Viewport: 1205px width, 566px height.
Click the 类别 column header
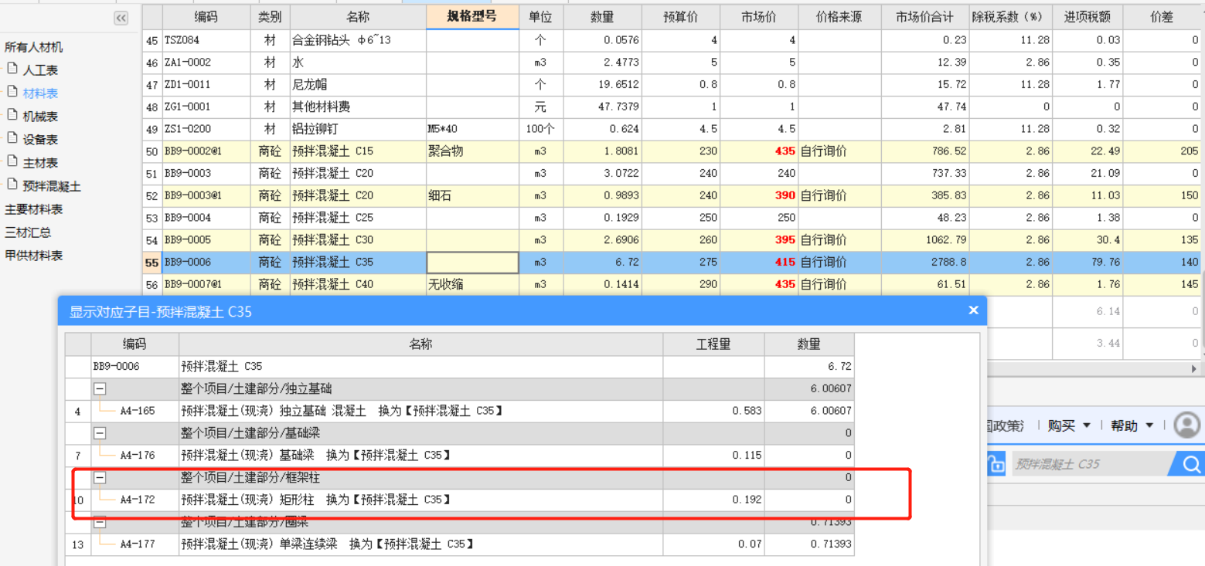click(271, 17)
